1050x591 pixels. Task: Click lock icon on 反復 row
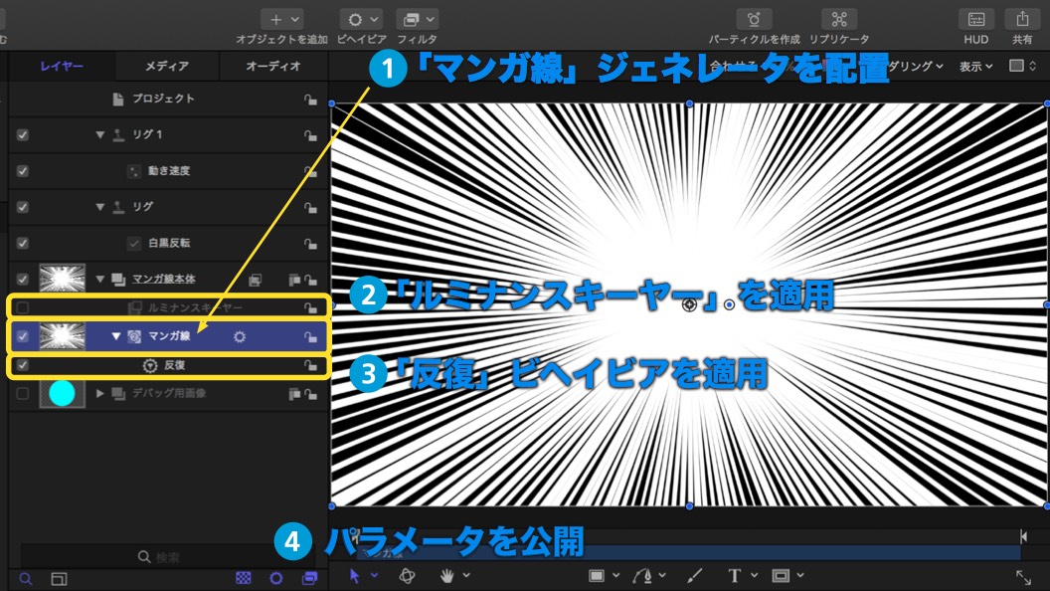310,366
